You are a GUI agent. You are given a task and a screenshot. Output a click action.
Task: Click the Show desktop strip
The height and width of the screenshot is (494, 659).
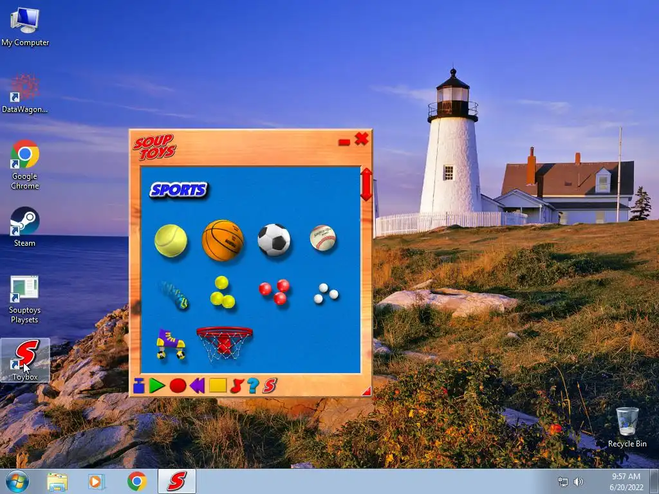[x=654, y=481]
